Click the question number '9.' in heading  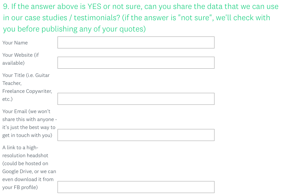6,7
